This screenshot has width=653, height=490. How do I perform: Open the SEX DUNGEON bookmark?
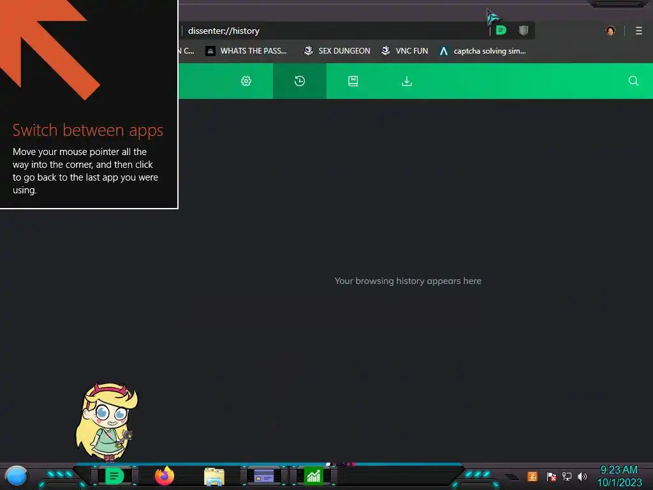(x=337, y=51)
